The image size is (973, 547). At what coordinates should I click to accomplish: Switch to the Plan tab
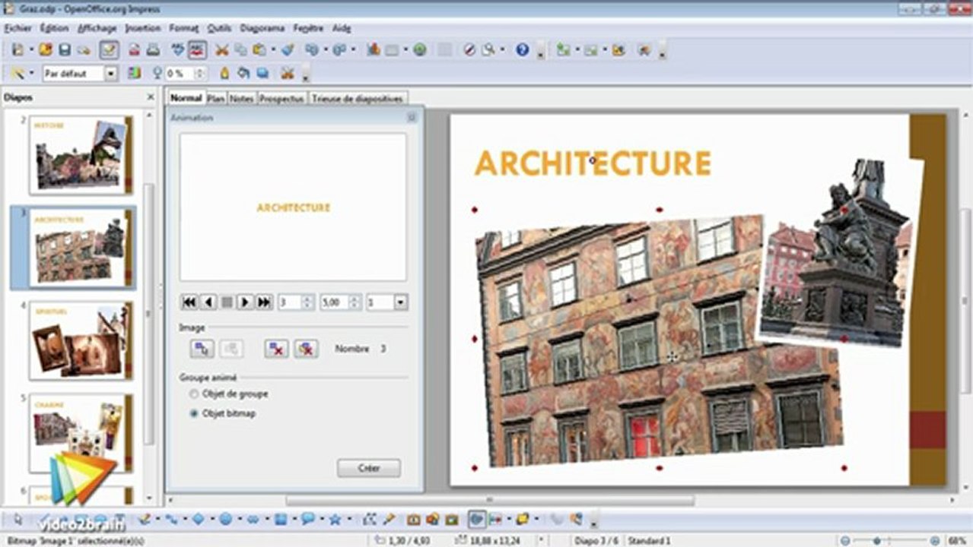(216, 99)
